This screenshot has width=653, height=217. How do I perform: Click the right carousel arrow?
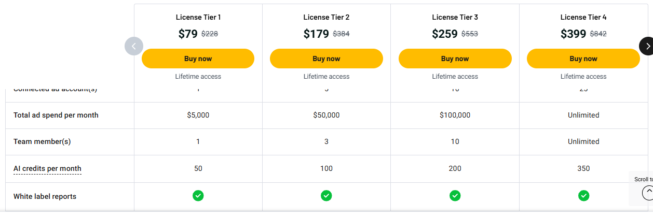pyautogui.click(x=647, y=46)
